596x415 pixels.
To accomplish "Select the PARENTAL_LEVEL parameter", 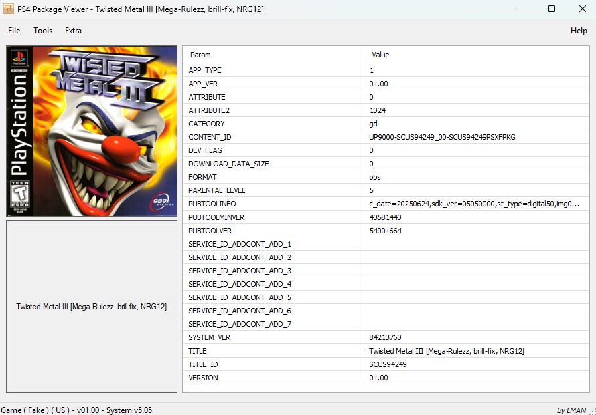I will point(216,190).
